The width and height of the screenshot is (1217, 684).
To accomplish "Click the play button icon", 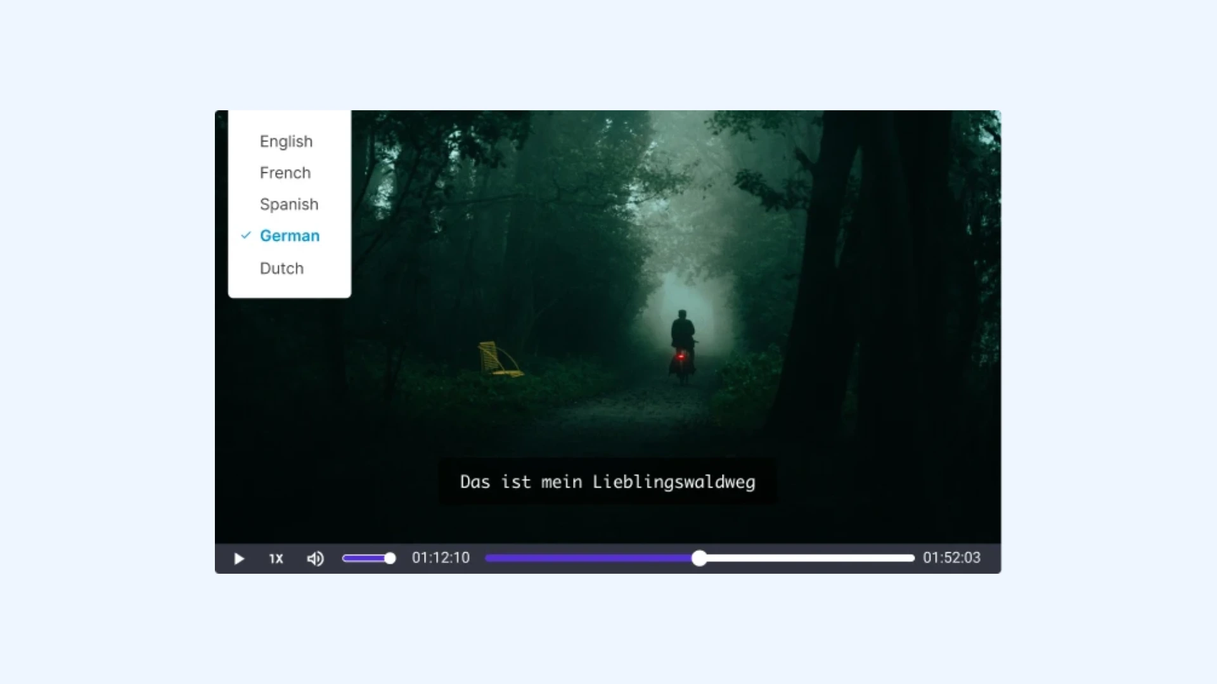I will (x=239, y=559).
